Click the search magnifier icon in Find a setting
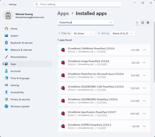 [37, 4]
